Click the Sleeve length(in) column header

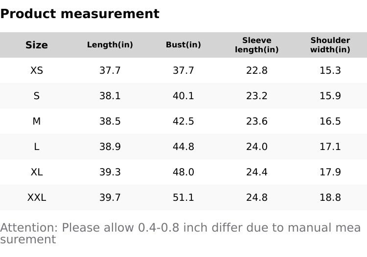(257, 45)
